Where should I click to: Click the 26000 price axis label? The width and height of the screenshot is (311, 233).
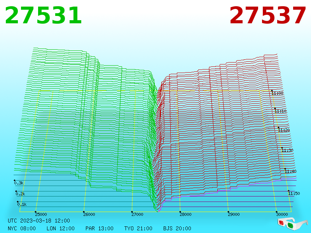coord(89,214)
